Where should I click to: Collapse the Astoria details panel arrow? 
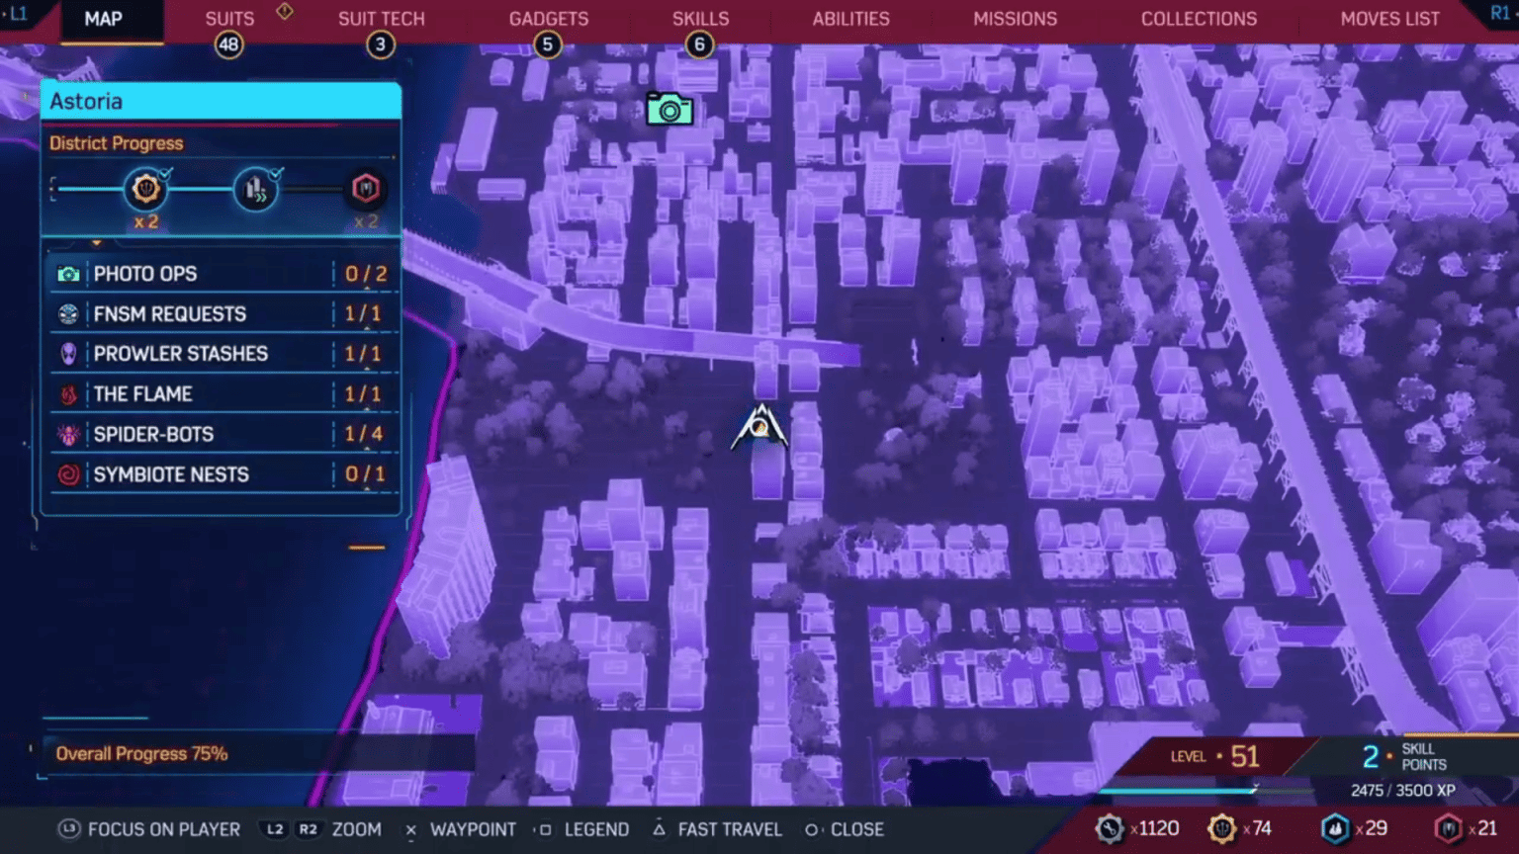(x=96, y=242)
